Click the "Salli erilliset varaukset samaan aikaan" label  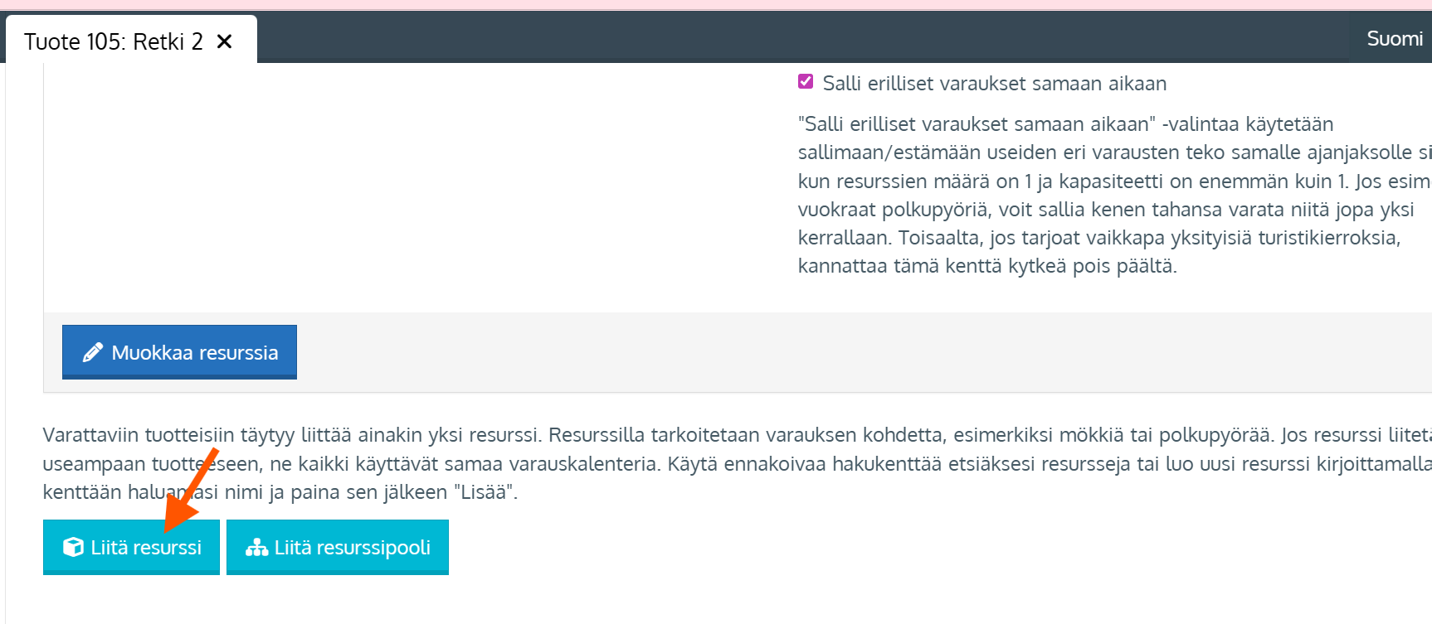[994, 84]
